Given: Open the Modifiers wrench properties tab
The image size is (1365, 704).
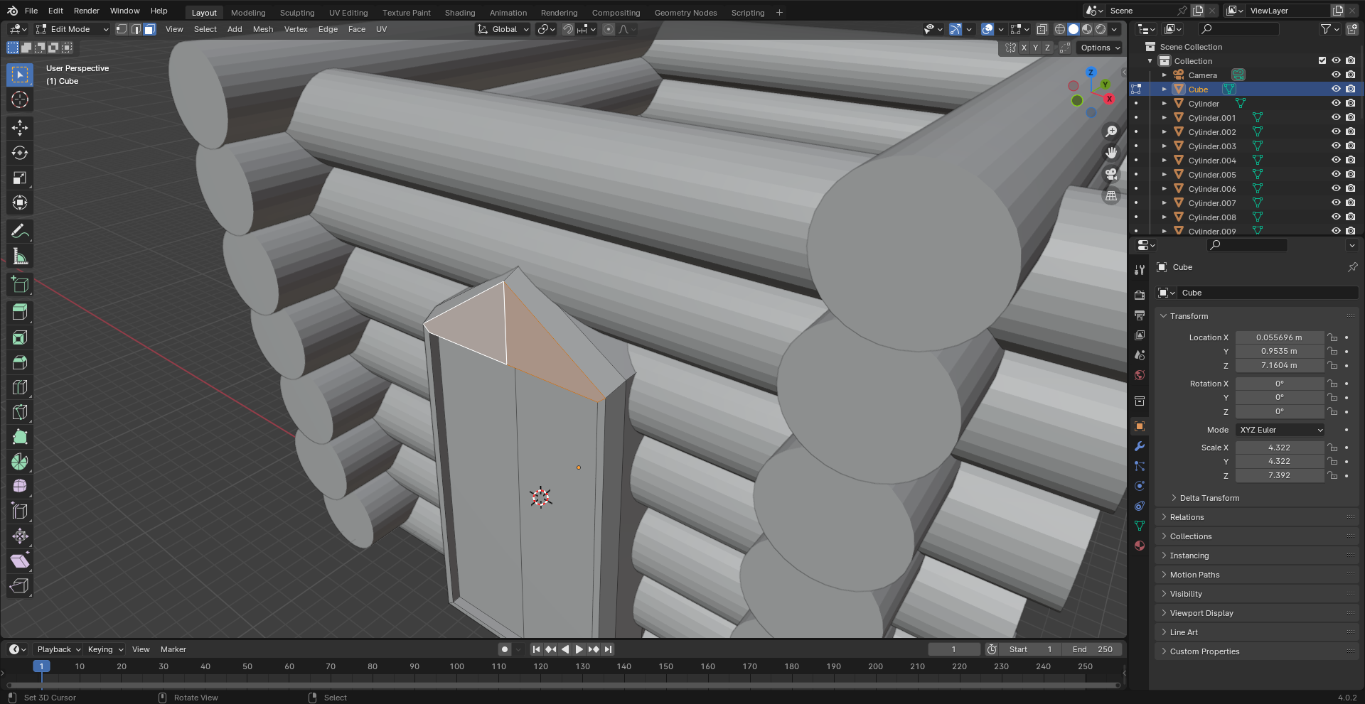Looking at the screenshot, I should 1140,446.
